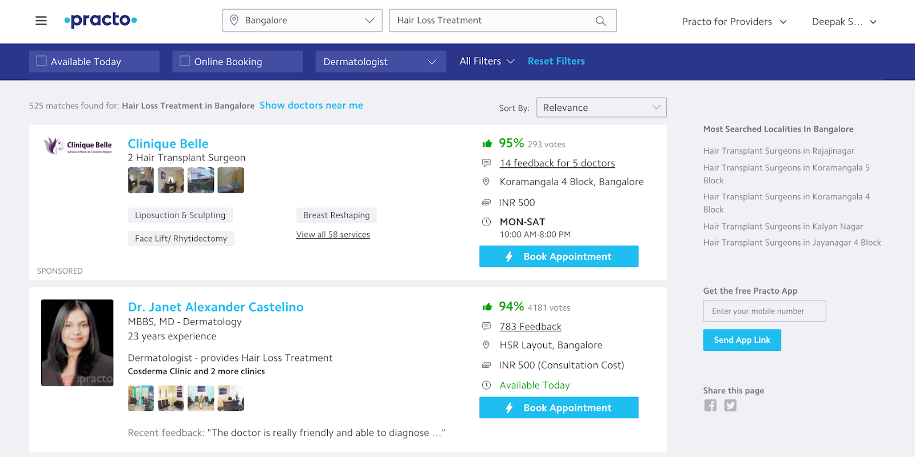This screenshot has width=915, height=457.
Task: Open fourth Cosderma Clinic photo
Action: pyautogui.click(x=230, y=398)
